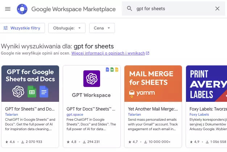
Task: Focus the search box containing 'gpt for sheets'
Action: coord(173,9)
